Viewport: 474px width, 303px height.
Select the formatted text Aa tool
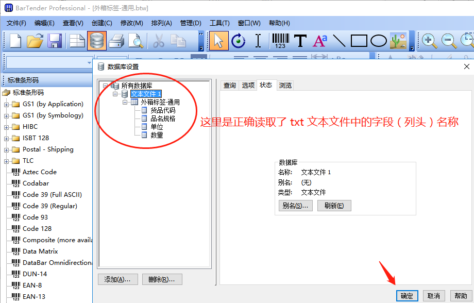320,41
